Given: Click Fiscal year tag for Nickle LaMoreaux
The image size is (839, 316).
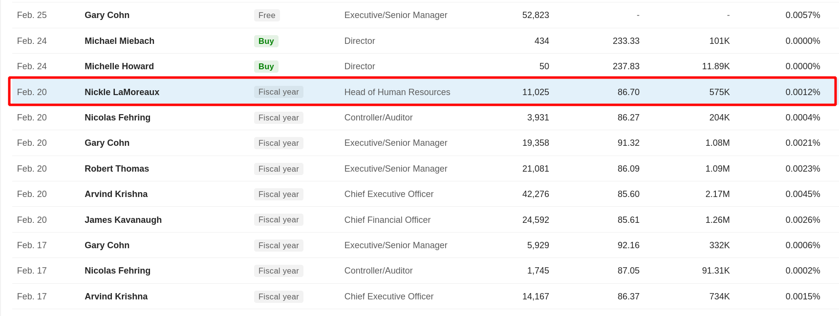Looking at the screenshot, I should click(x=279, y=92).
